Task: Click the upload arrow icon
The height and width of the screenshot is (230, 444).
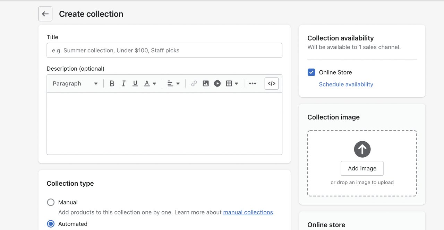Action: (362, 149)
